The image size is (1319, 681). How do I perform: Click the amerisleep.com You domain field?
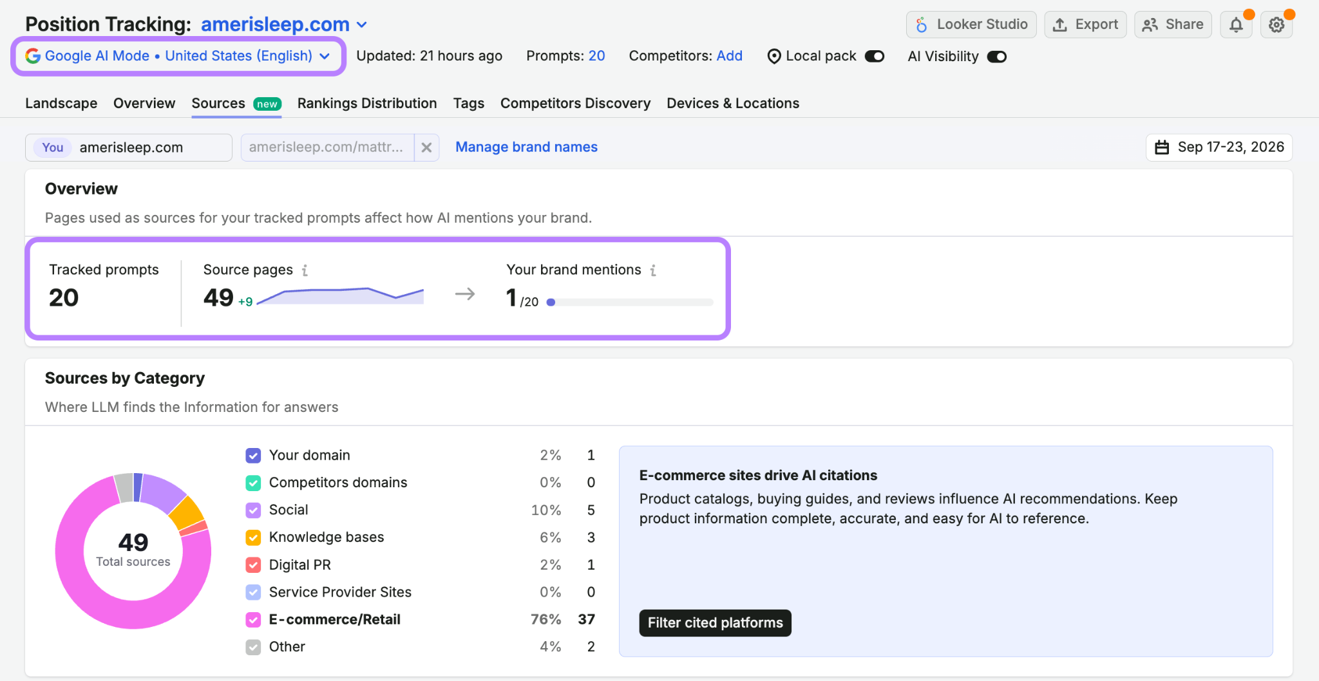click(129, 147)
